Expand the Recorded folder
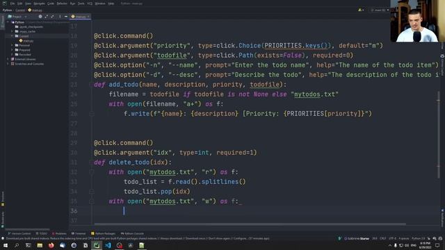Image resolution: width=445 pixels, height=250 pixels. pyautogui.click(x=13, y=54)
